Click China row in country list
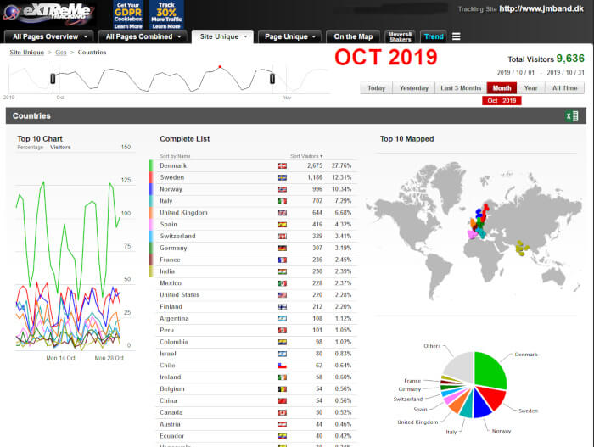This screenshot has width=594, height=447. (x=256, y=401)
